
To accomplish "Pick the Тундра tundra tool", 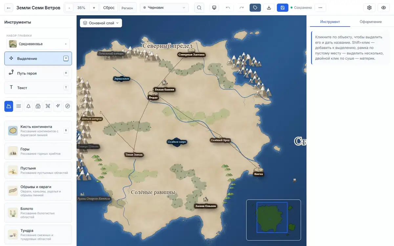I will click(38, 235).
